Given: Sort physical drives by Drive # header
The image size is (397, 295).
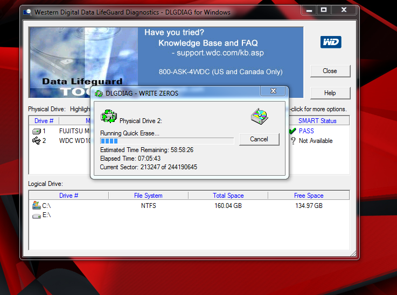Looking at the screenshot, I should tap(44, 121).
